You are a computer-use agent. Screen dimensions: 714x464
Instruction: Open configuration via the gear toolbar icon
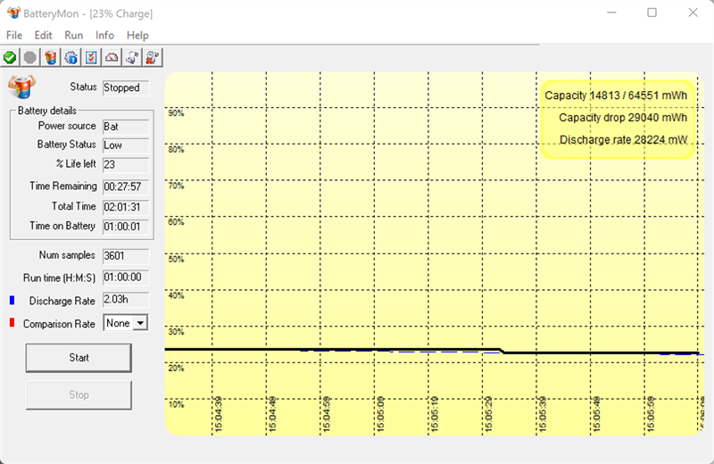71,57
